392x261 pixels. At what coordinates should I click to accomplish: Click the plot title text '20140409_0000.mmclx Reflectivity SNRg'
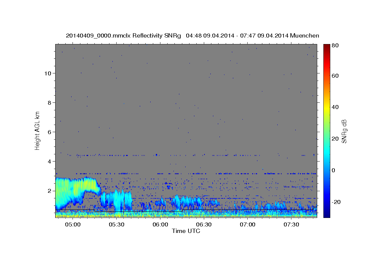coord(123,36)
